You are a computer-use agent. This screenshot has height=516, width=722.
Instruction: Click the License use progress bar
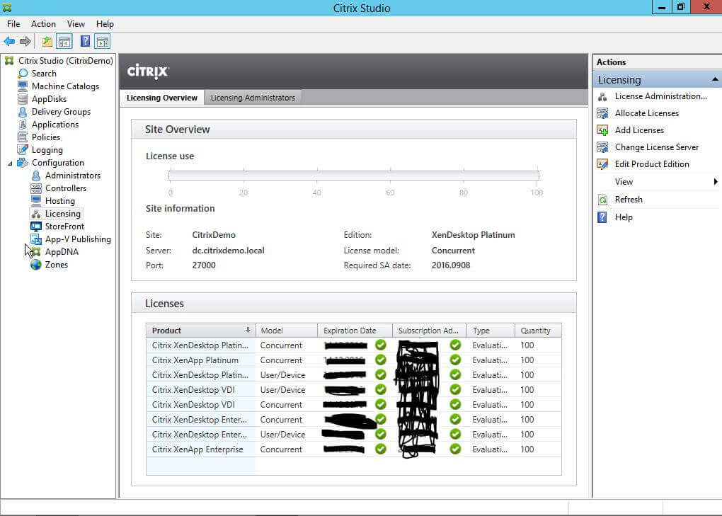(354, 176)
